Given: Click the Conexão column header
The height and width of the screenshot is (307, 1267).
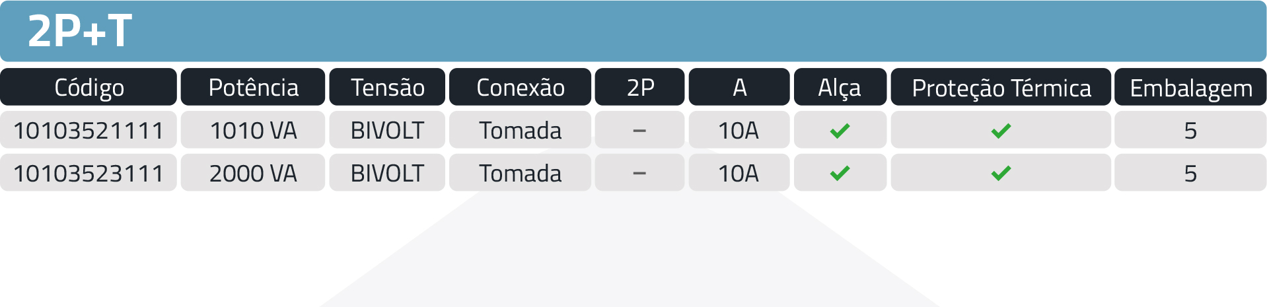Looking at the screenshot, I should click(520, 87).
